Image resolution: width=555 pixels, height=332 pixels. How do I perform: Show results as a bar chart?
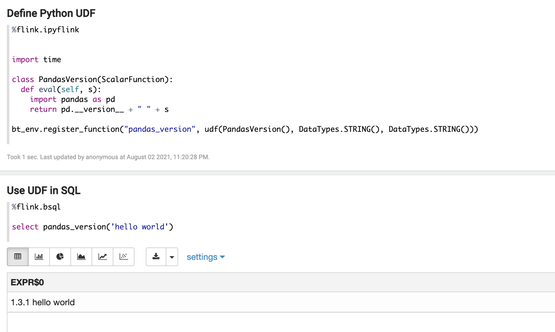pyautogui.click(x=39, y=257)
